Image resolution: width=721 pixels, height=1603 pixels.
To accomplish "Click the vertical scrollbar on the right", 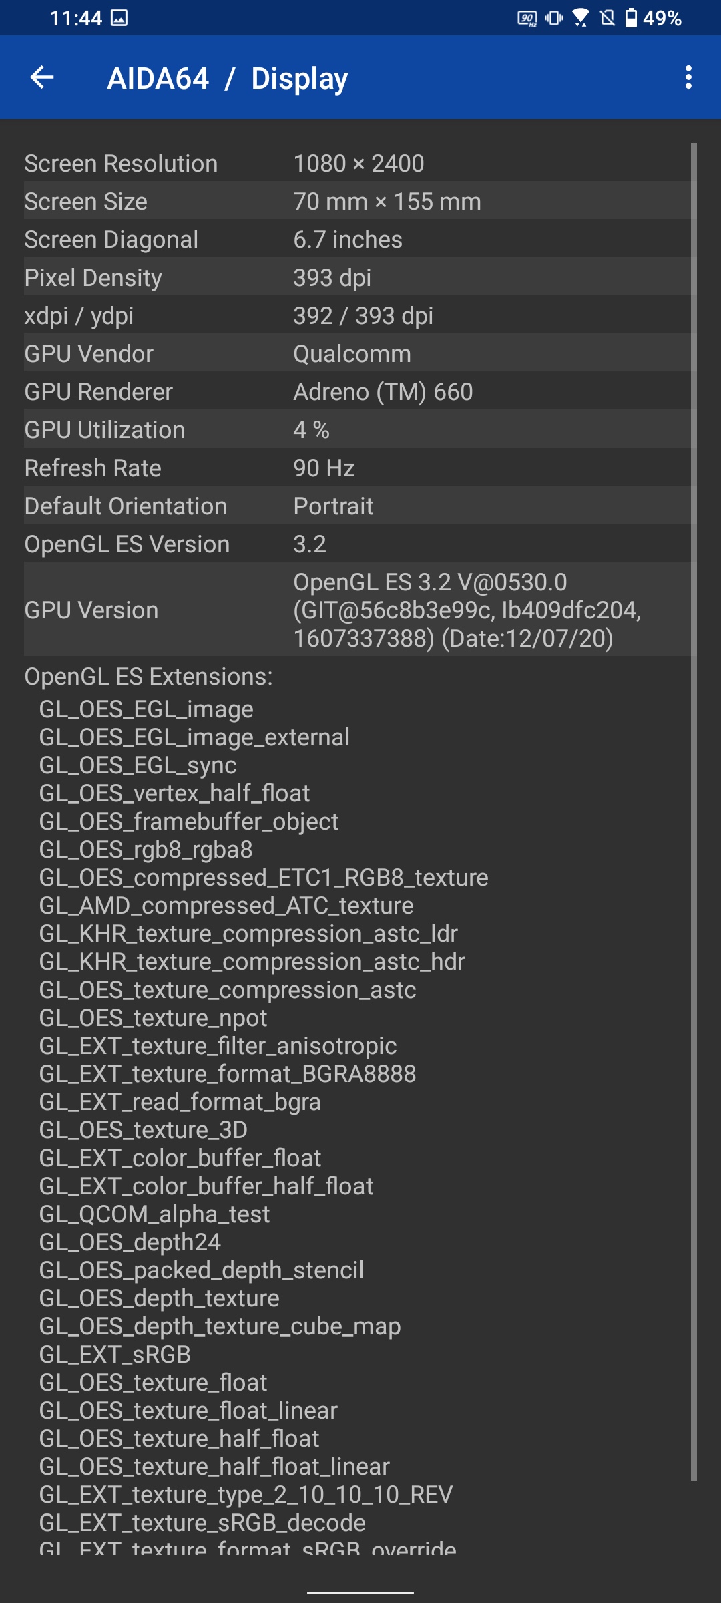I will (694, 801).
